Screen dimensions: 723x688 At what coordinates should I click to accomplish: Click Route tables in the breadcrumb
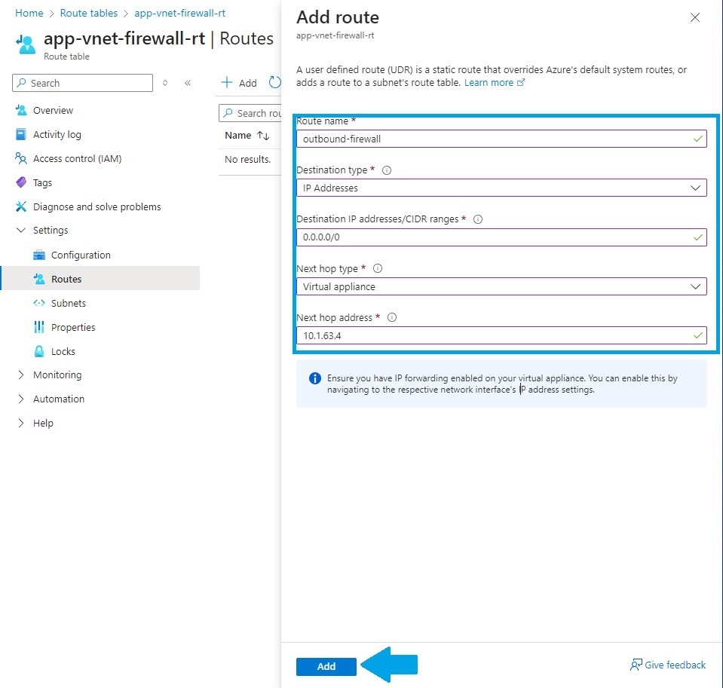point(88,13)
